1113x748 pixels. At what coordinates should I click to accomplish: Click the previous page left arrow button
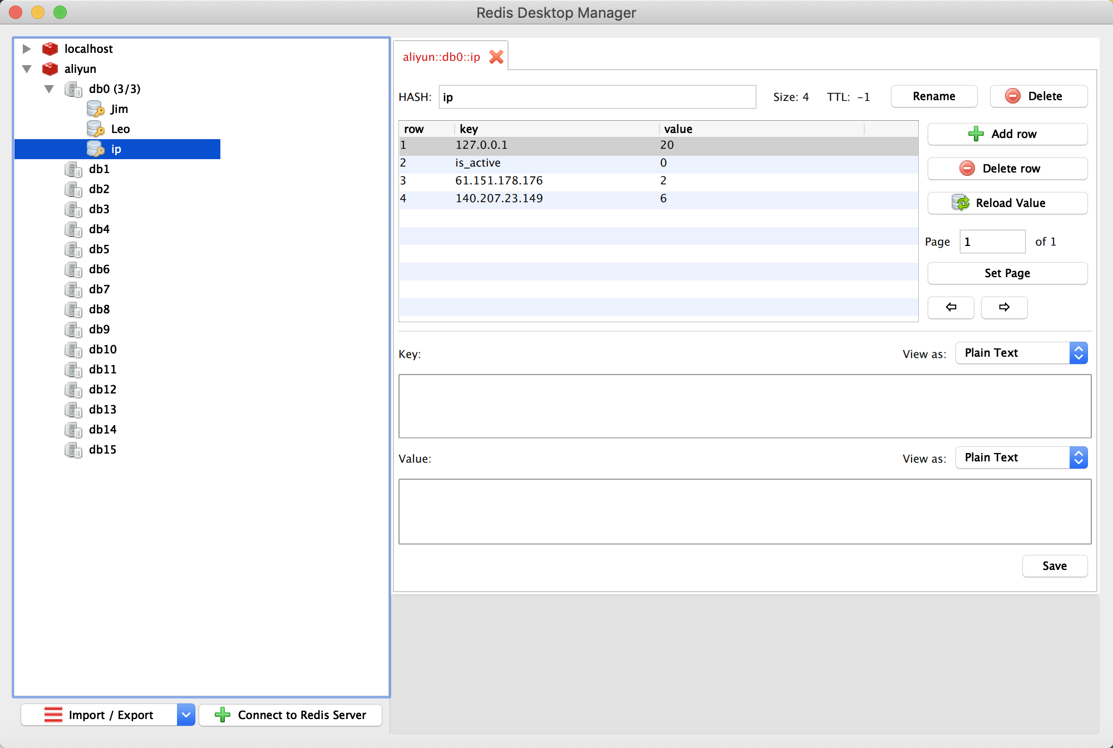951,307
